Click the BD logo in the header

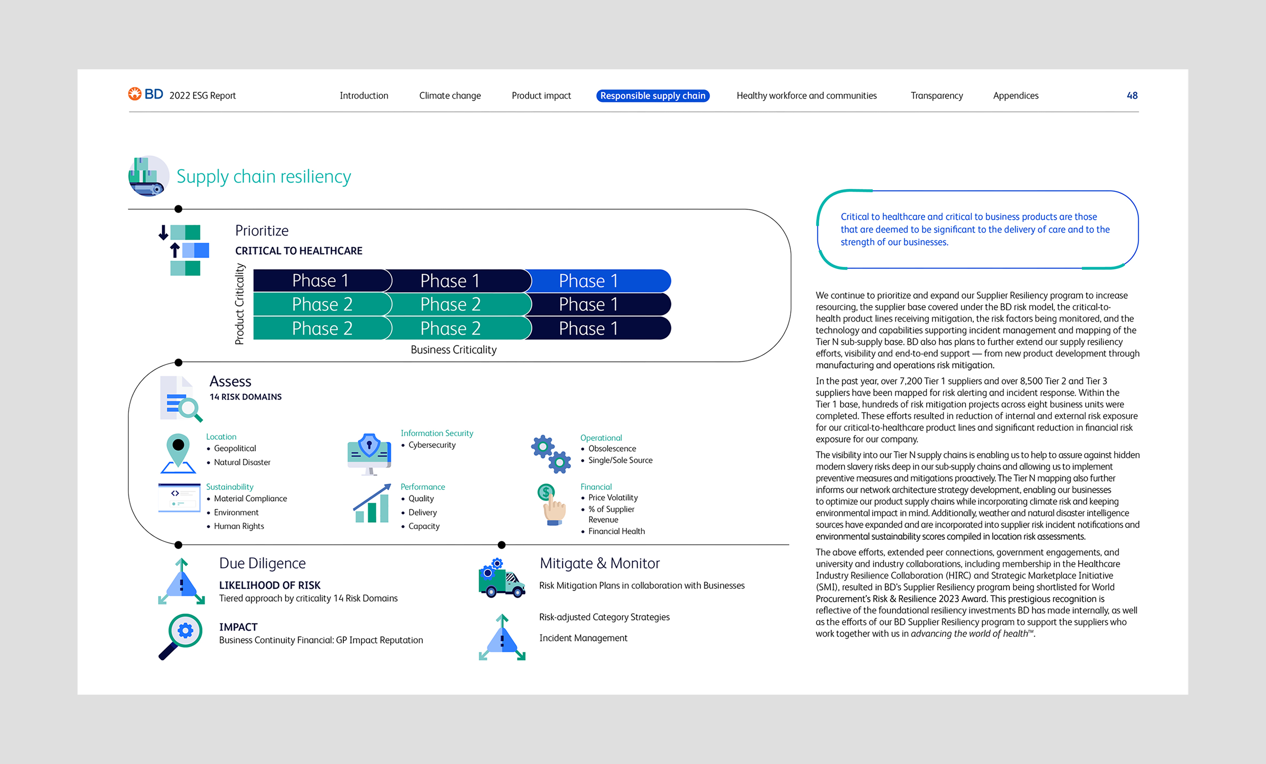pyautogui.click(x=146, y=94)
